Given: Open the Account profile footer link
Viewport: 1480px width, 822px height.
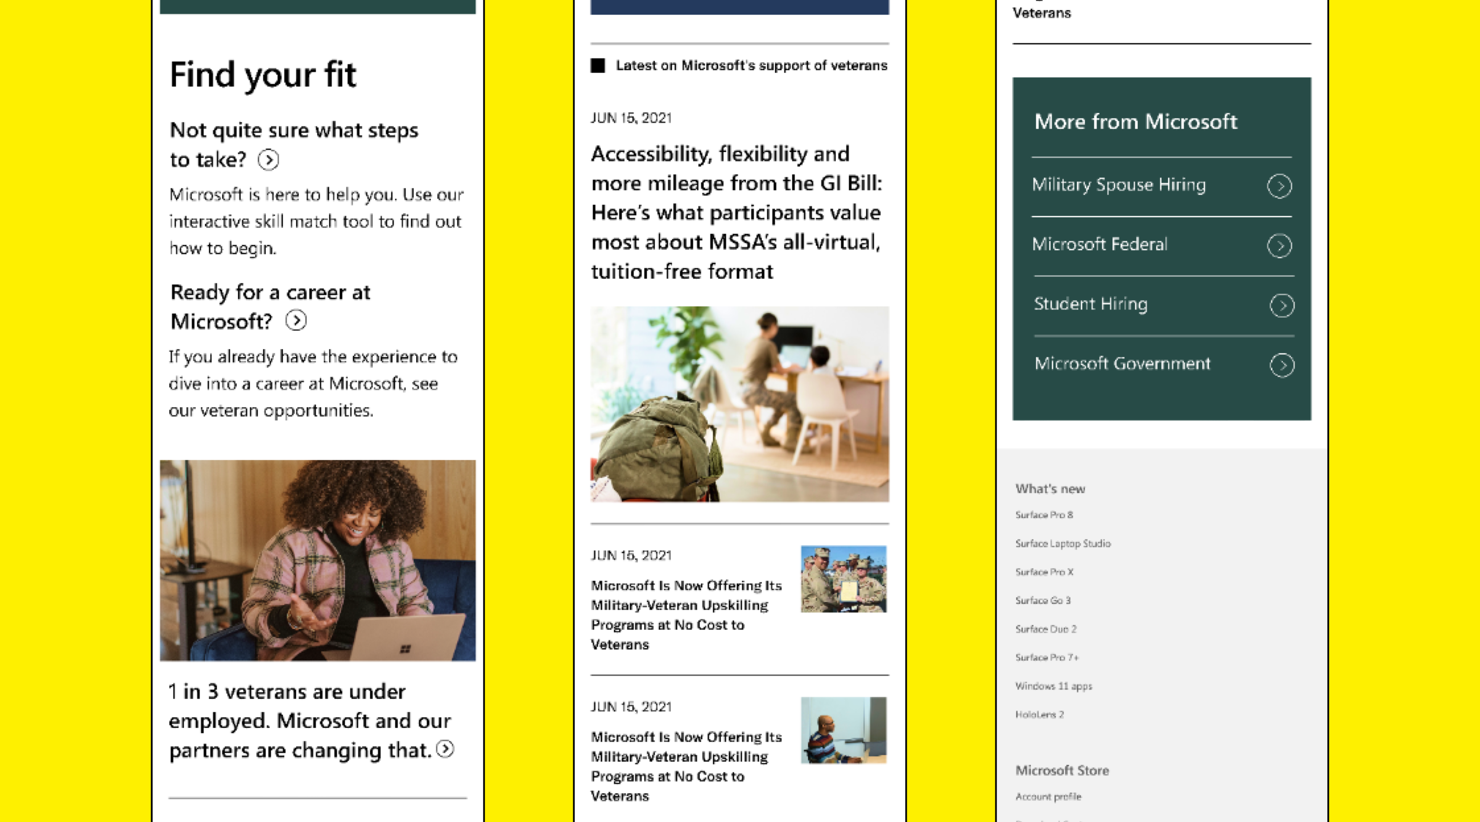Looking at the screenshot, I should tap(1048, 797).
